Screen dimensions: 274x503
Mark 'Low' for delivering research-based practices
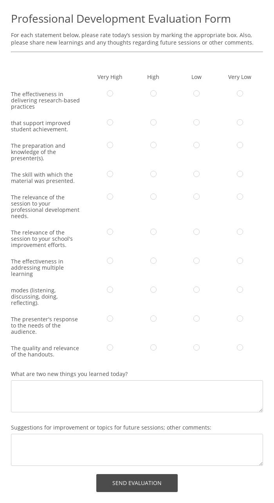coord(196,93)
